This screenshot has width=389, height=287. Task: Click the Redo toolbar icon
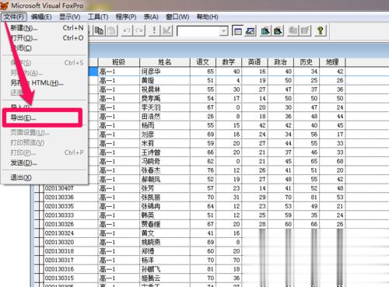(x=139, y=31)
